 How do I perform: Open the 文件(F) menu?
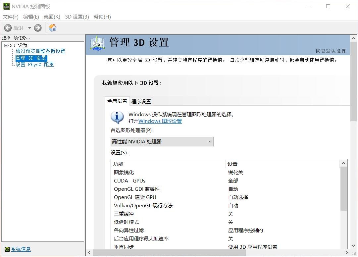11,17
